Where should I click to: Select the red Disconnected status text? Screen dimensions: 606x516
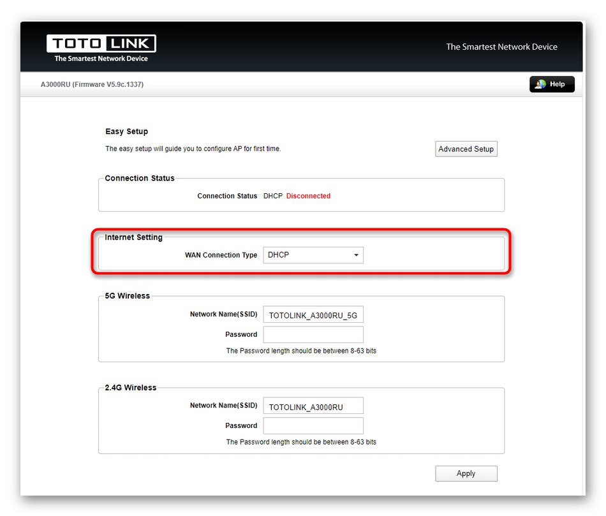308,196
